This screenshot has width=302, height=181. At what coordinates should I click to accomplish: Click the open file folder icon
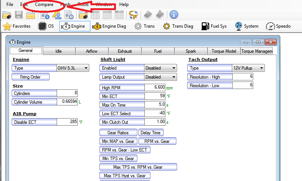(7, 15)
